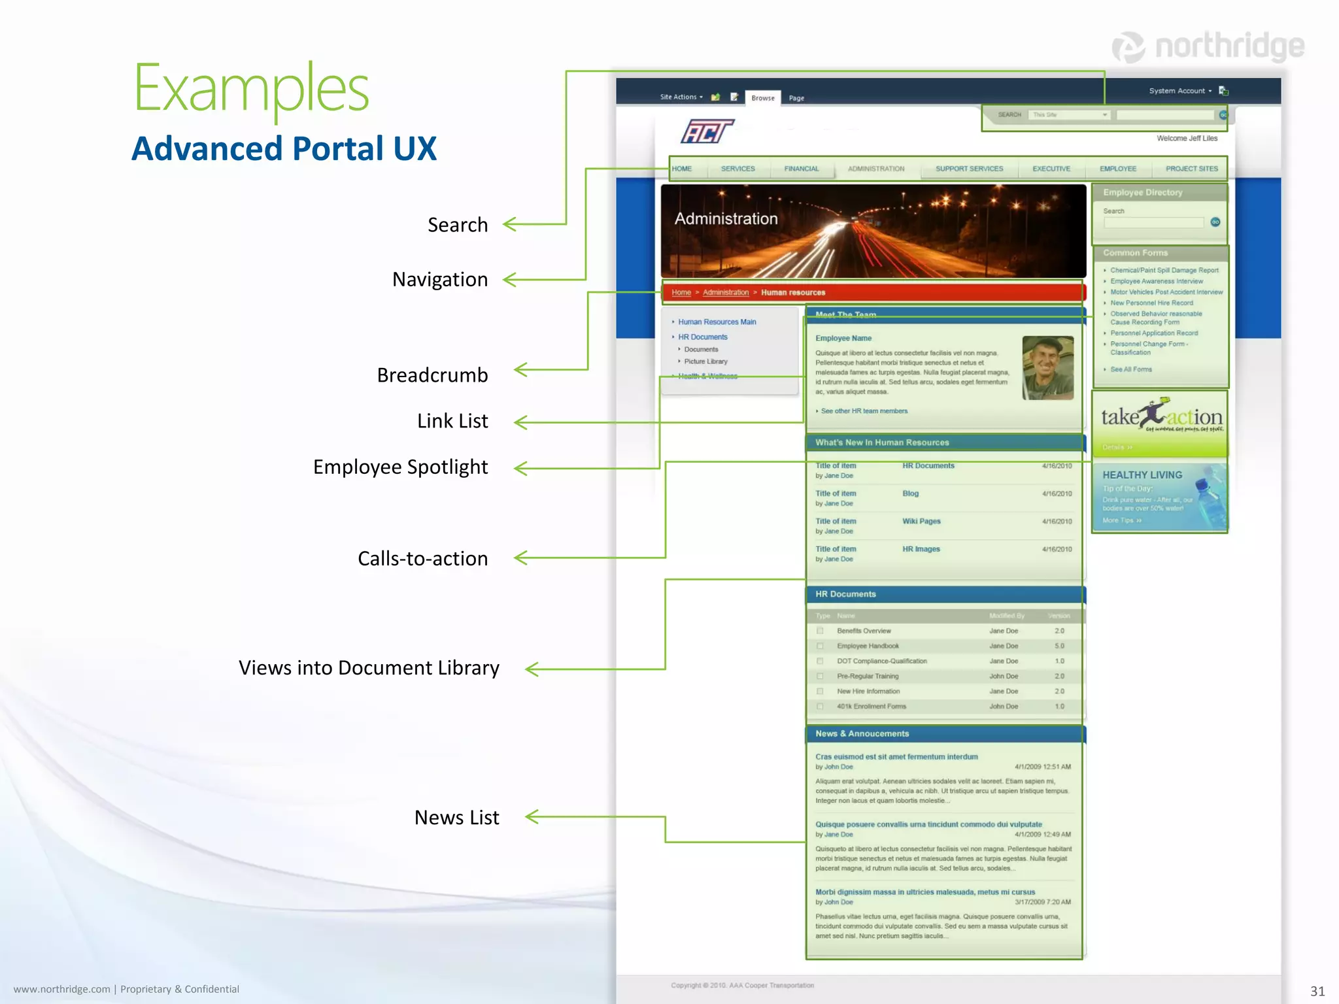1339x1004 pixels.
Task: Open Motor Vehicles Post Accident Interview form
Action: [x=1166, y=292]
